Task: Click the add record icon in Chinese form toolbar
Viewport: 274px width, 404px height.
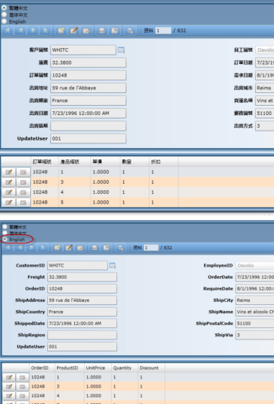Action: [x=61, y=31]
